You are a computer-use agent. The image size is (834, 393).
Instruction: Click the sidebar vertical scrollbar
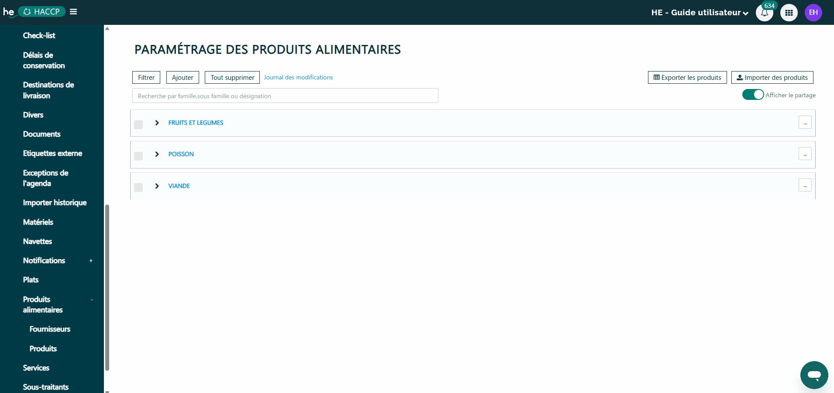click(107, 288)
